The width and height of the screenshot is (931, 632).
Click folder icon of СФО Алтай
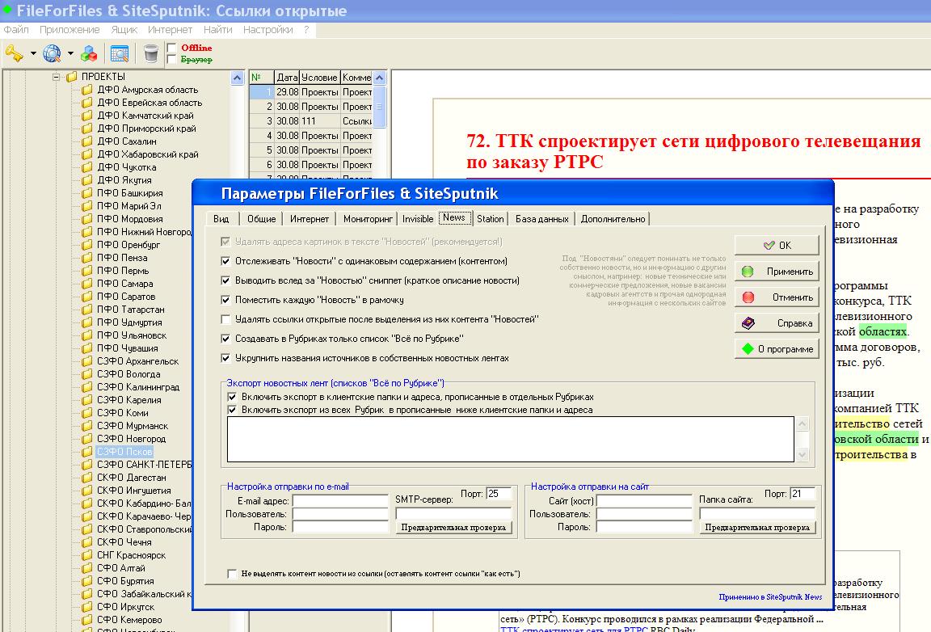pyautogui.click(x=87, y=568)
